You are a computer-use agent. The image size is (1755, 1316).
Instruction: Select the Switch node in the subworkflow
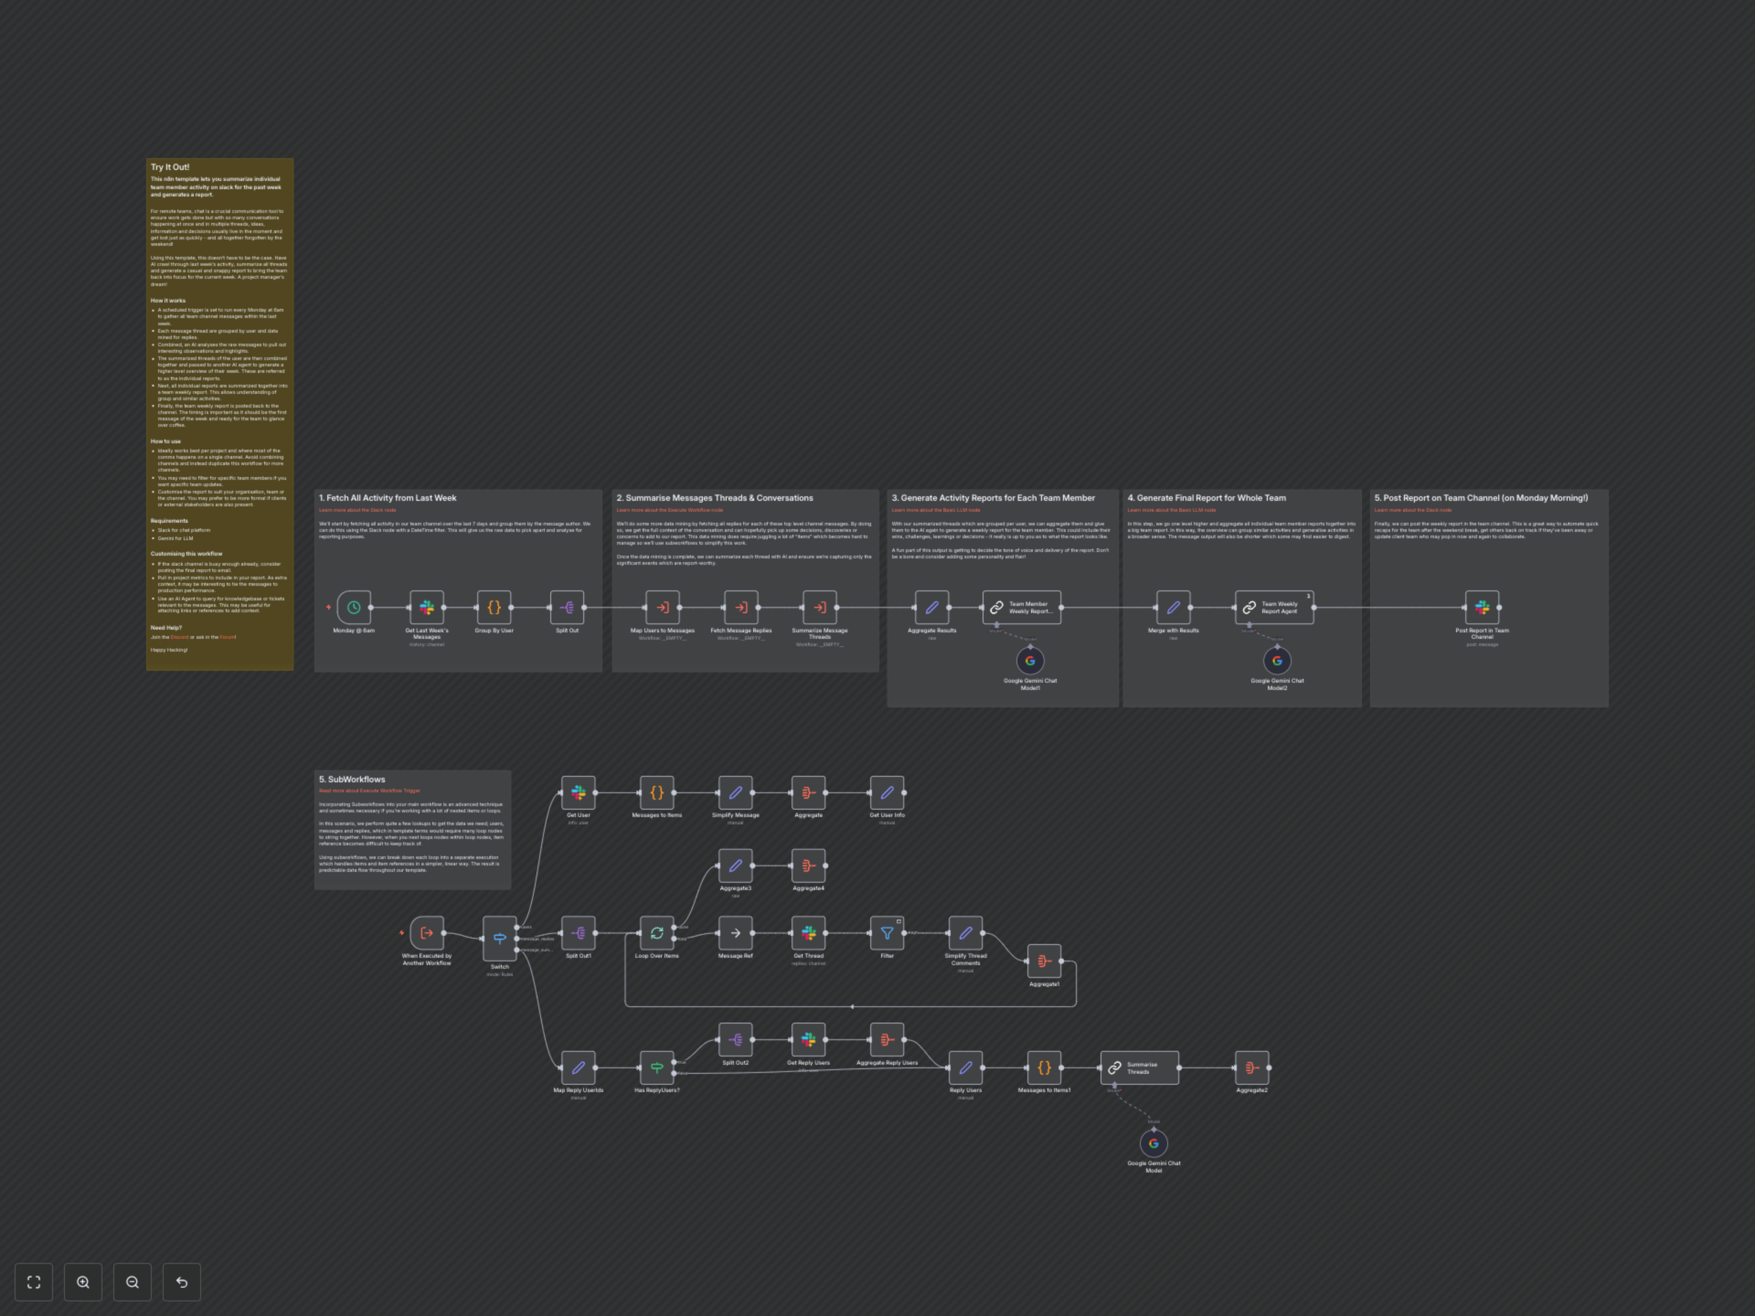[499, 939]
